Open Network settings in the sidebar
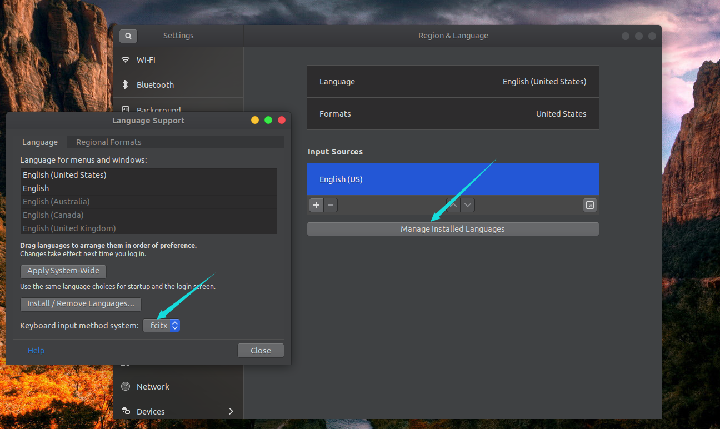720x429 pixels. (178, 387)
